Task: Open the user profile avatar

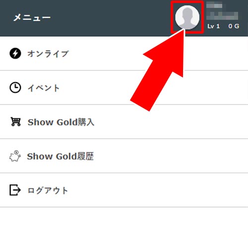Action: 187,17
